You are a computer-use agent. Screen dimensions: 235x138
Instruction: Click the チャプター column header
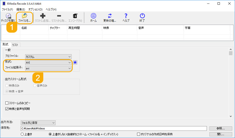58,28
